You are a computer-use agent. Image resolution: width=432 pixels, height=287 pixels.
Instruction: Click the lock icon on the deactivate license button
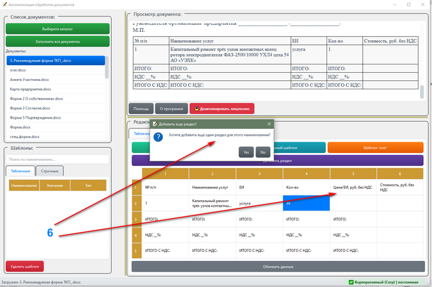197,109
